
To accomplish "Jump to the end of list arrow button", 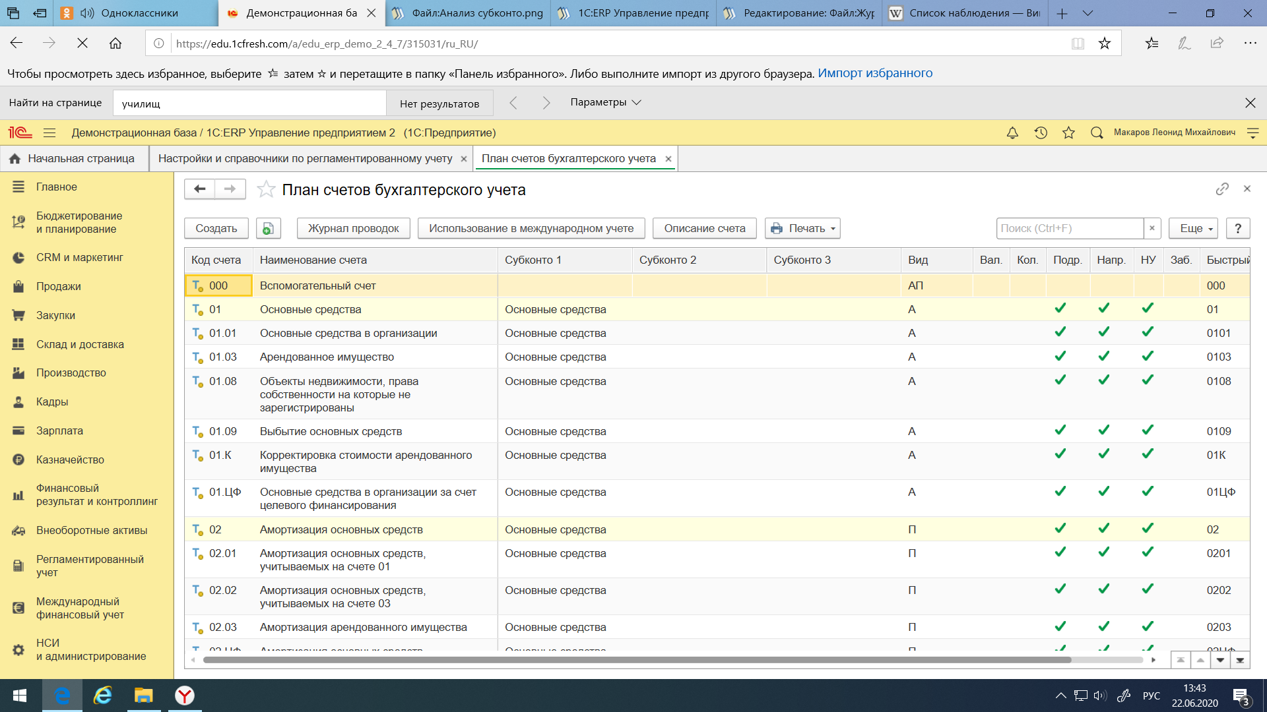I will pyautogui.click(x=1240, y=660).
